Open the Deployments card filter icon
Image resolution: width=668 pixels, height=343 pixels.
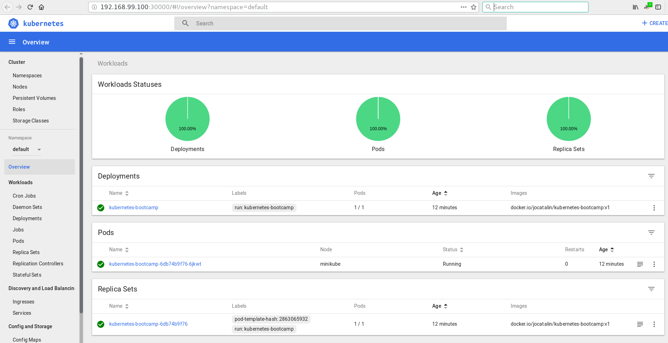(651, 176)
